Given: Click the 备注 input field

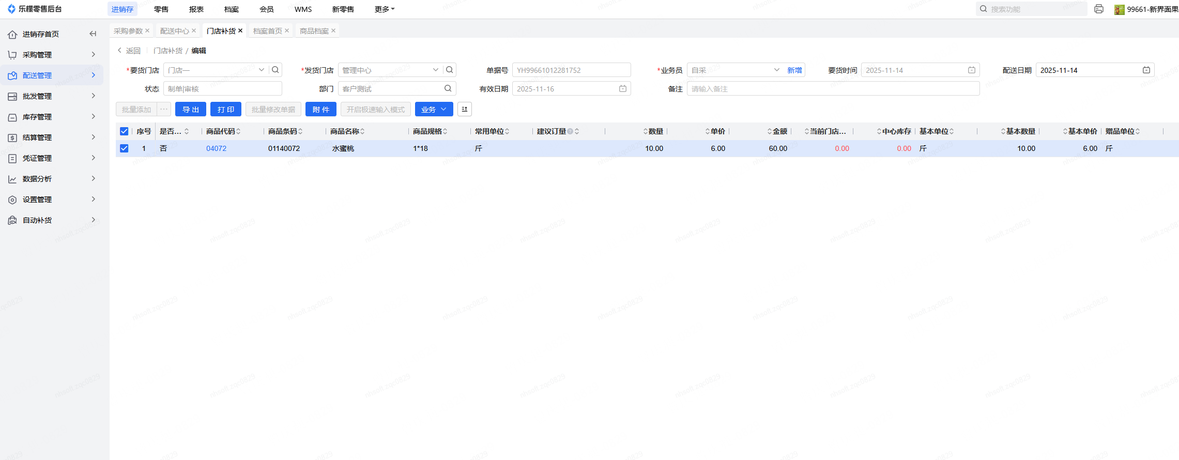Looking at the screenshot, I should tap(833, 88).
